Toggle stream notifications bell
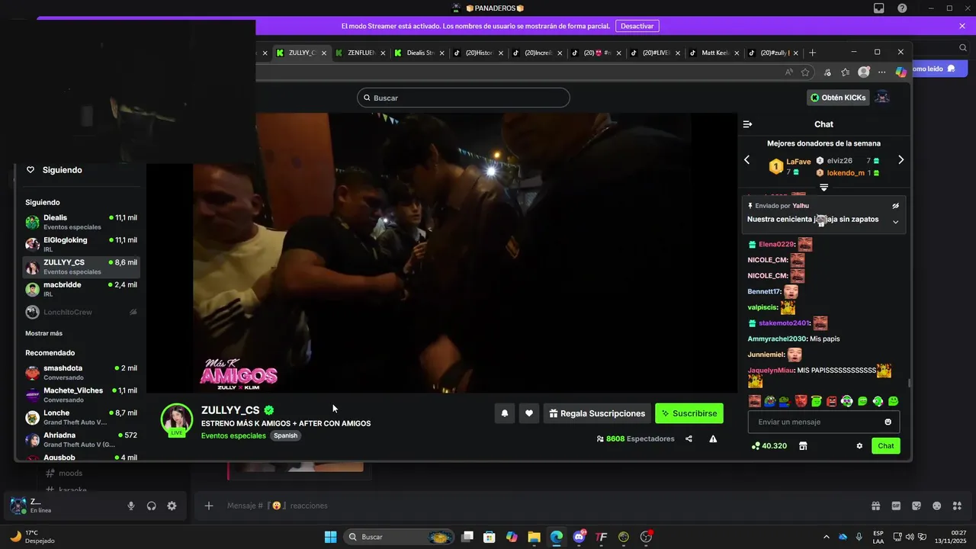The width and height of the screenshot is (976, 549). [505, 413]
